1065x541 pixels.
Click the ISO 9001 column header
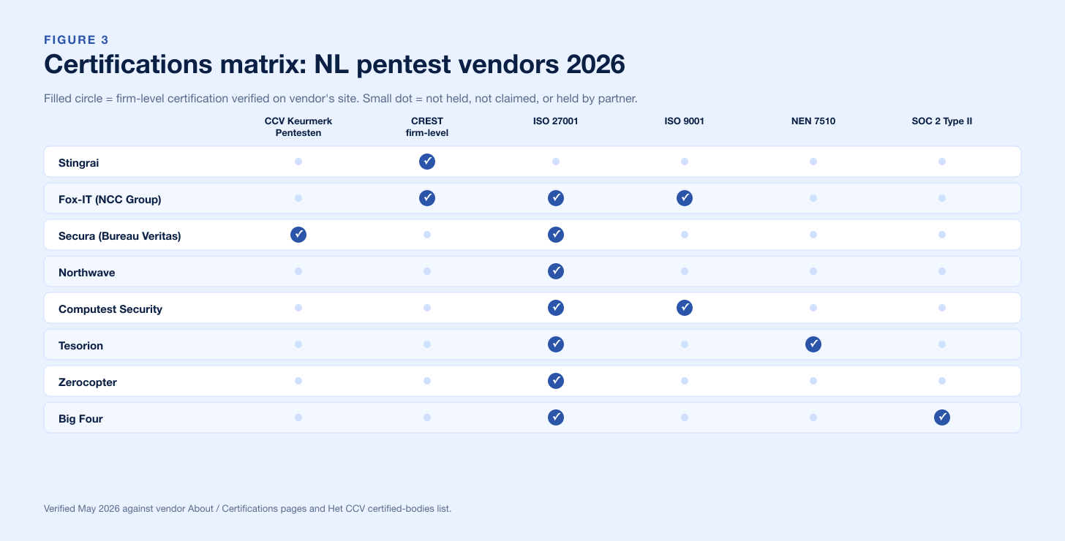[x=685, y=121]
